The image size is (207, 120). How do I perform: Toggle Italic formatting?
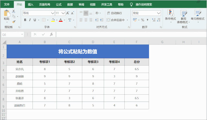click(x=30, y=20)
